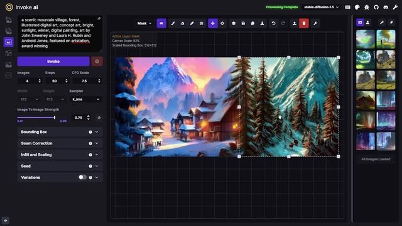Screen dimensions: 402x226
Task: Open the Sampler k_lms dropdown
Action: (85, 99)
